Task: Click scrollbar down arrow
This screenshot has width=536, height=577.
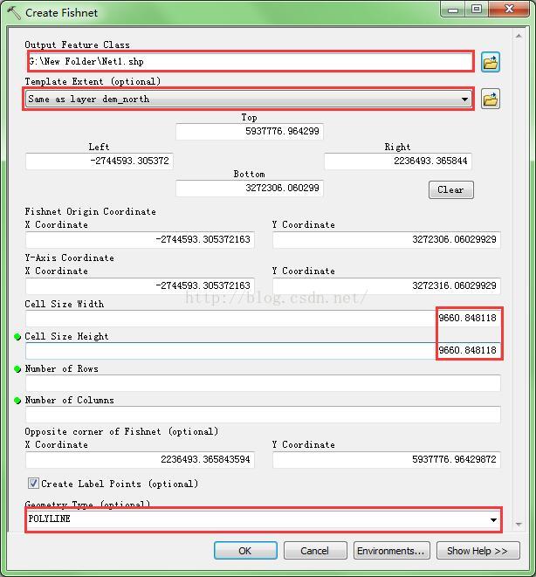Action: click(x=519, y=524)
